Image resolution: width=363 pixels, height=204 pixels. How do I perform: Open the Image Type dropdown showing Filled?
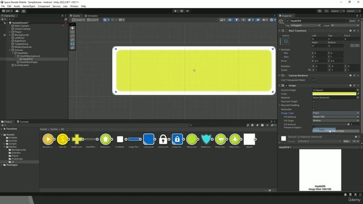336,113
